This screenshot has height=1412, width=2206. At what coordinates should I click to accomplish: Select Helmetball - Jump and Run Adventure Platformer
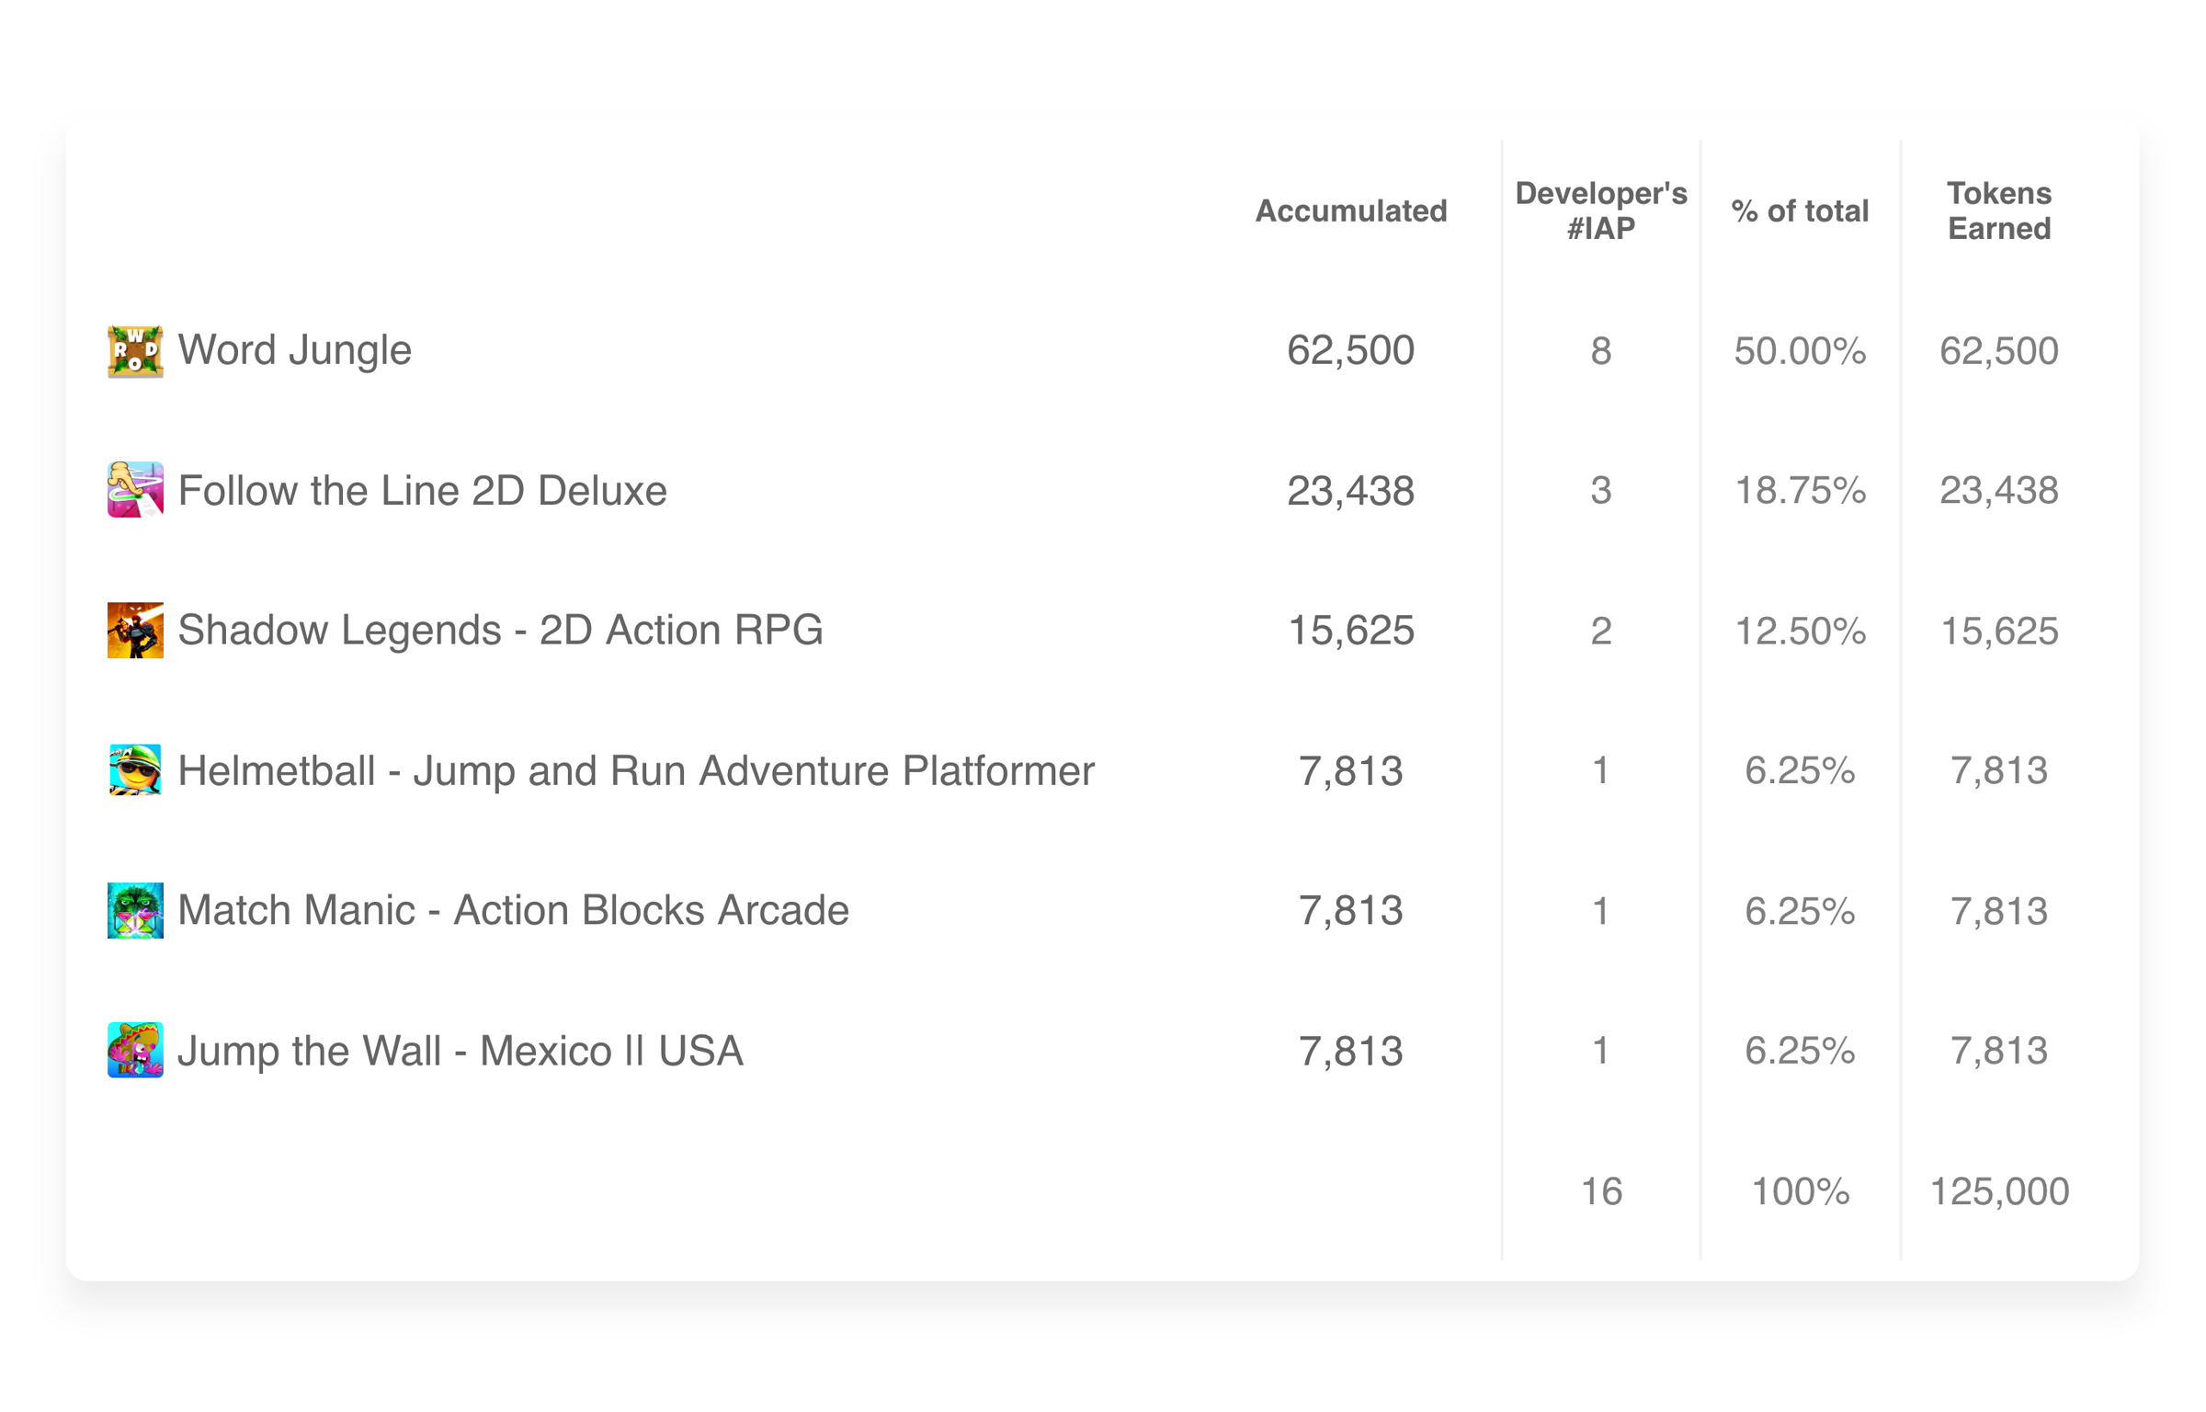636,770
